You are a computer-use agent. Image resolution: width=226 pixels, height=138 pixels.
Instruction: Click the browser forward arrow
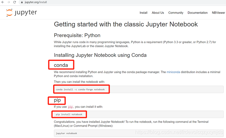[x=8, y=2]
